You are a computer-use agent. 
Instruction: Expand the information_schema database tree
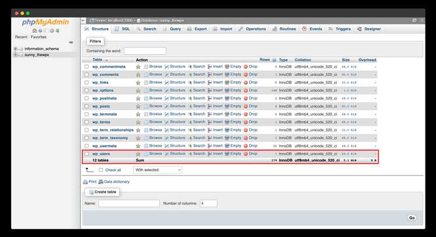pyautogui.click(x=16, y=49)
